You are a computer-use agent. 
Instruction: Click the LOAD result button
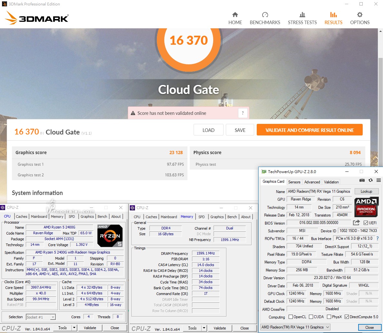click(208, 130)
